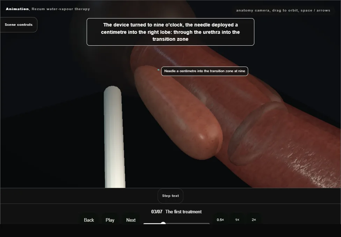Advance to the next step with Next
This screenshot has height=237, width=341.
131,220
